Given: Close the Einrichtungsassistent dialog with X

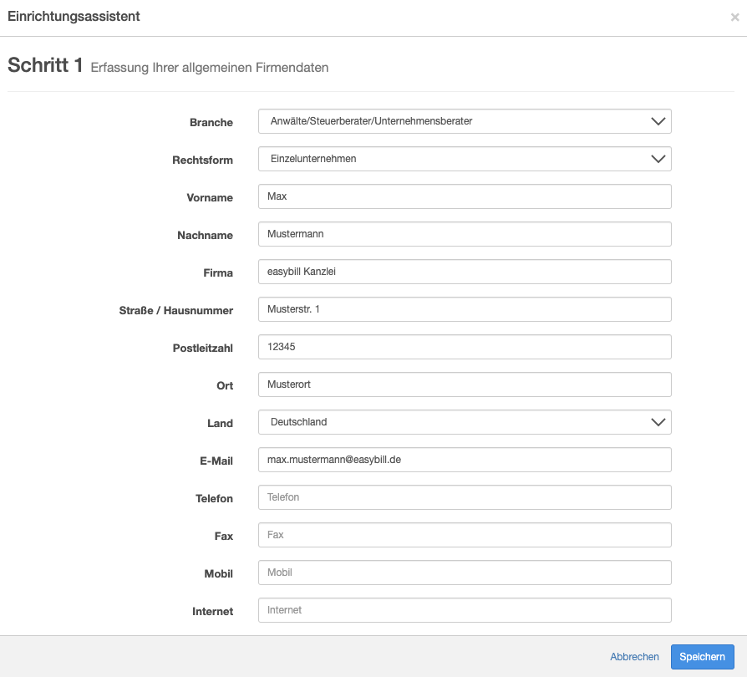Looking at the screenshot, I should point(734,18).
